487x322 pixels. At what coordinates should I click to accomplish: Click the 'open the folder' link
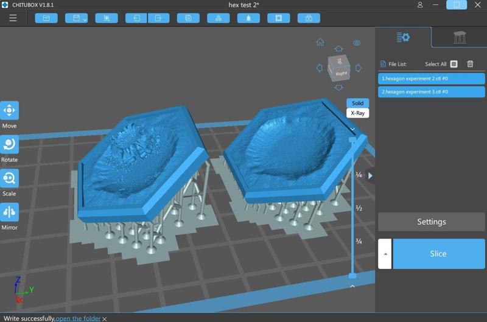click(78, 318)
